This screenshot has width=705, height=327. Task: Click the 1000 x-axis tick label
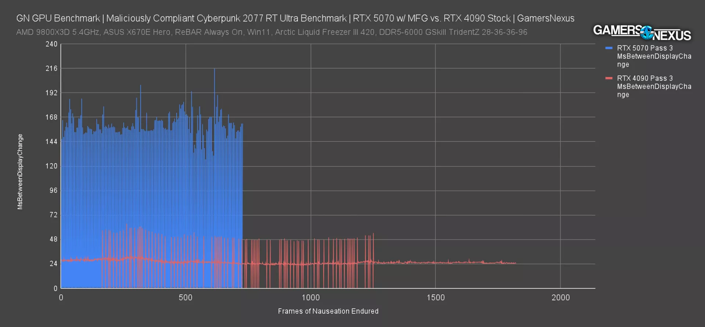(311, 298)
